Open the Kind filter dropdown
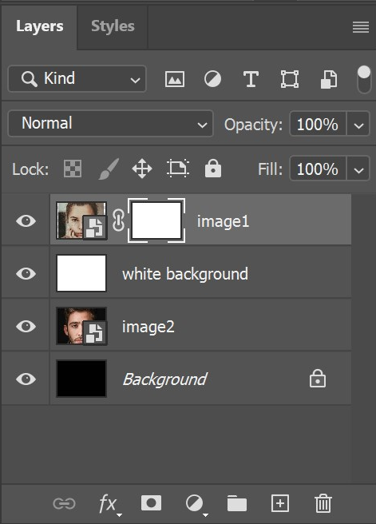The image size is (376, 524). [x=77, y=79]
